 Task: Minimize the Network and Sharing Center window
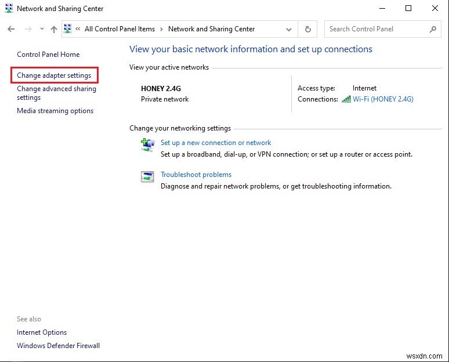pos(382,9)
